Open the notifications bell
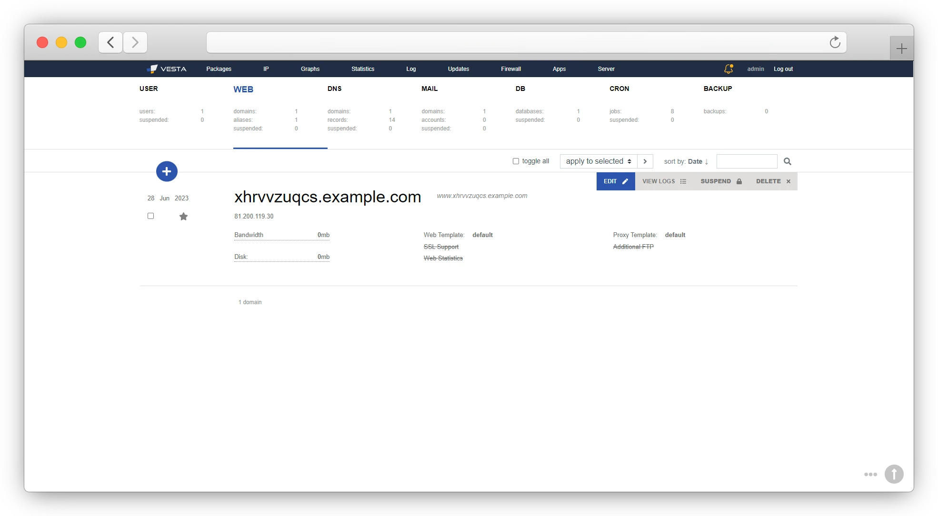938x516 pixels. click(728, 69)
